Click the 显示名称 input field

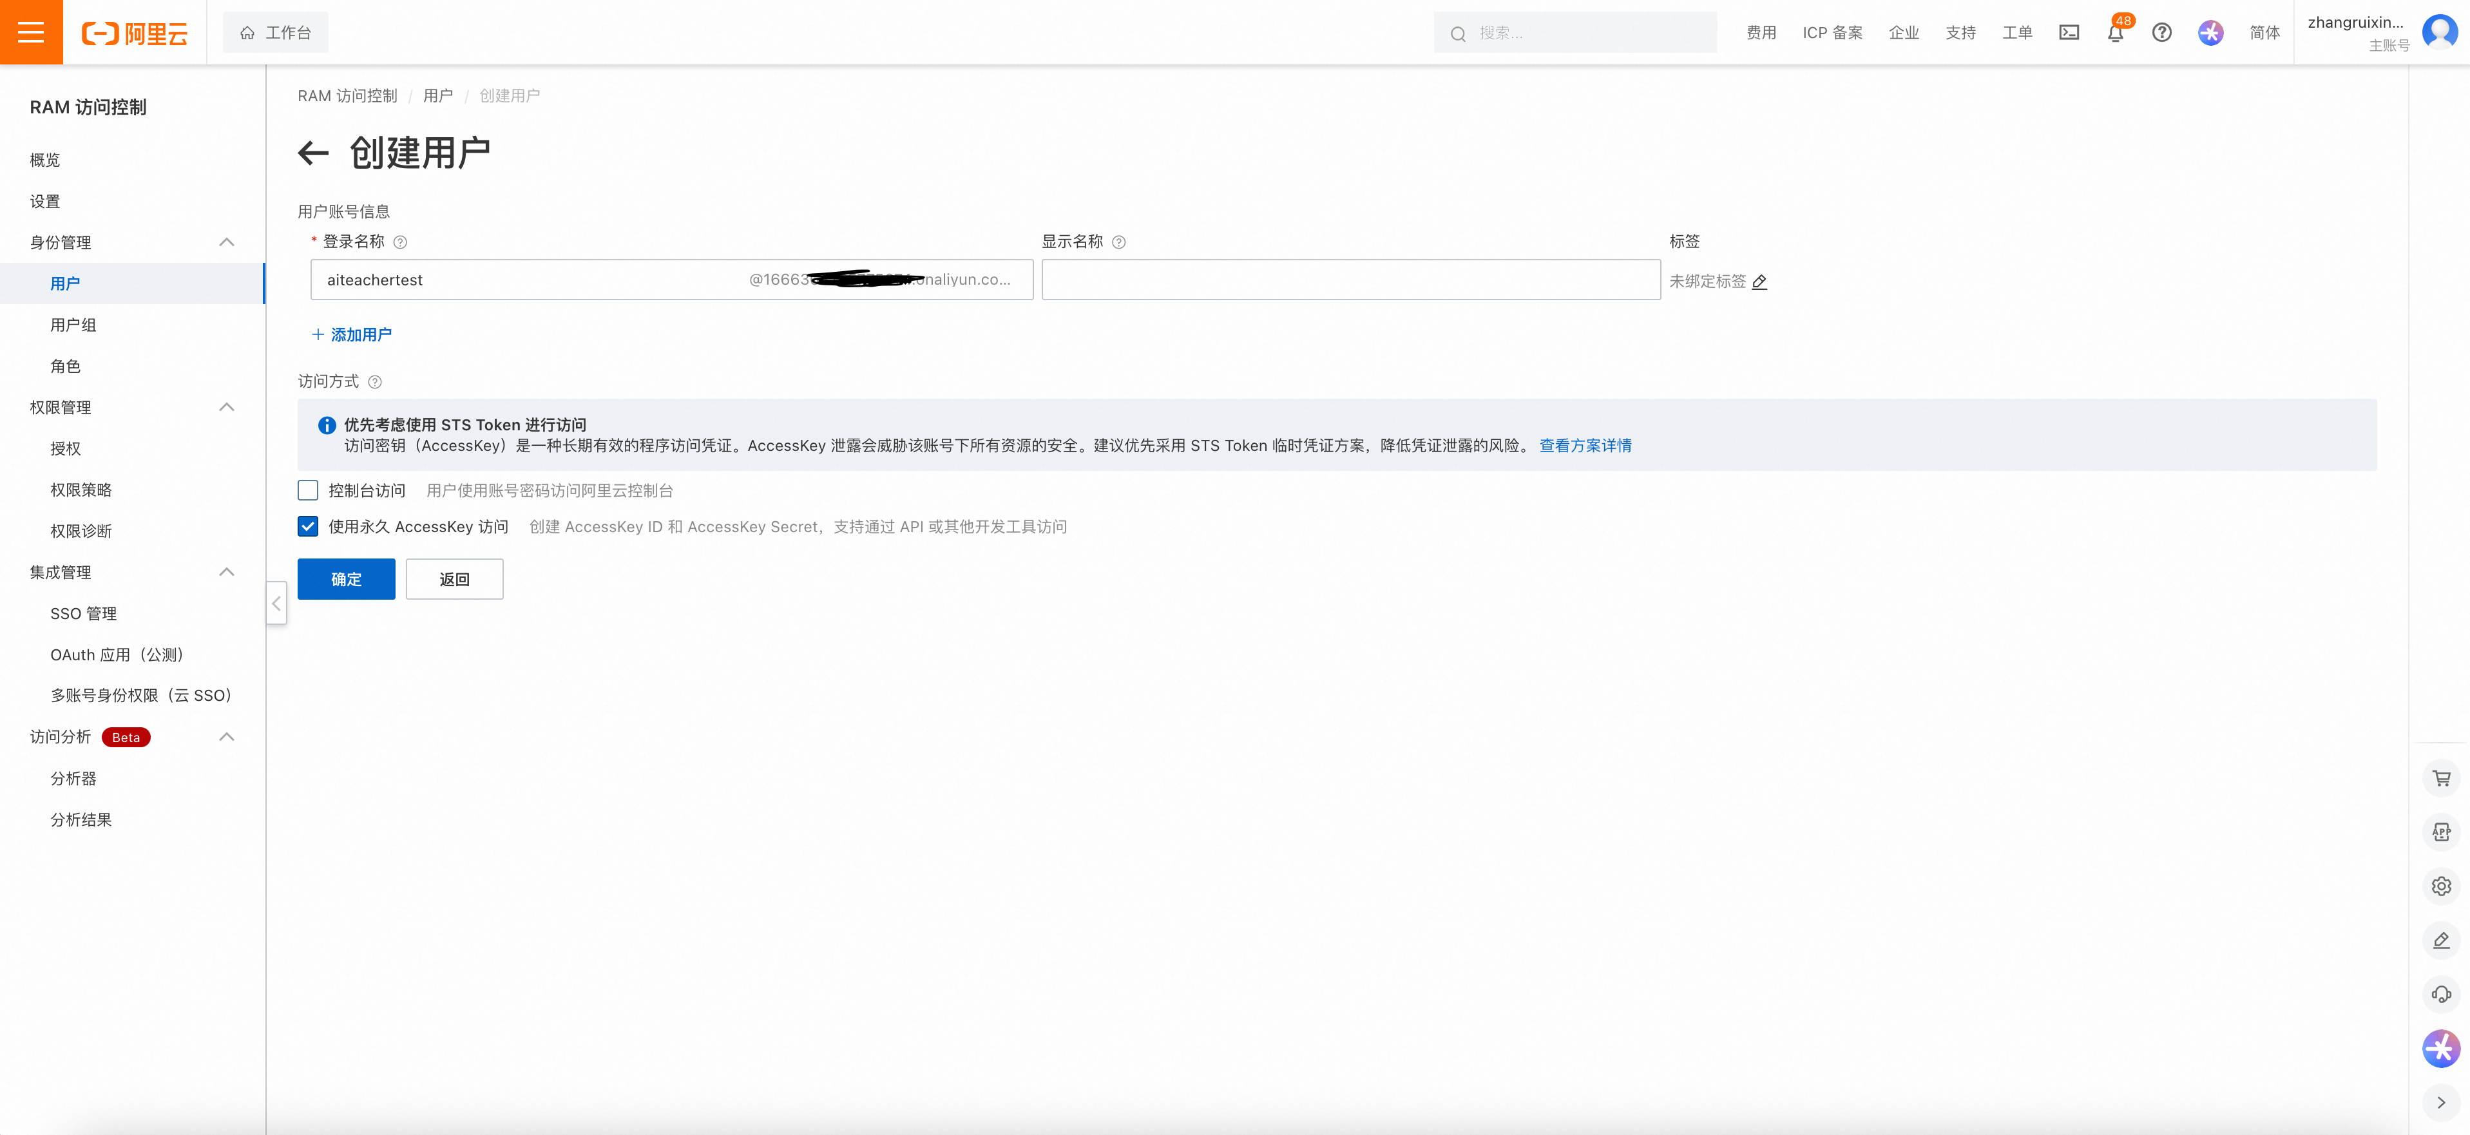click(1350, 280)
